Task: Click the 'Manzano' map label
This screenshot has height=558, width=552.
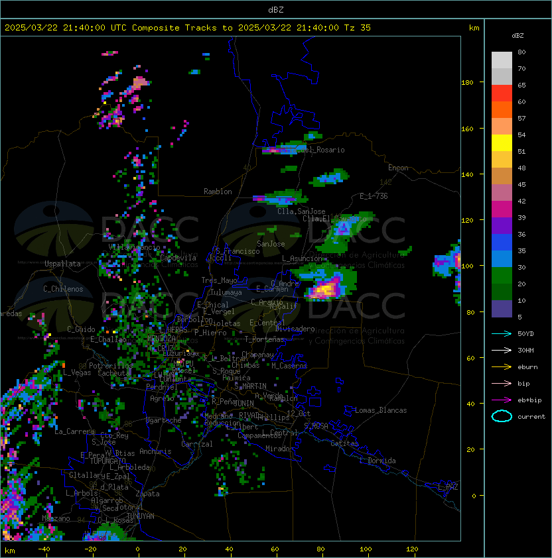Action: tap(56, 518)
